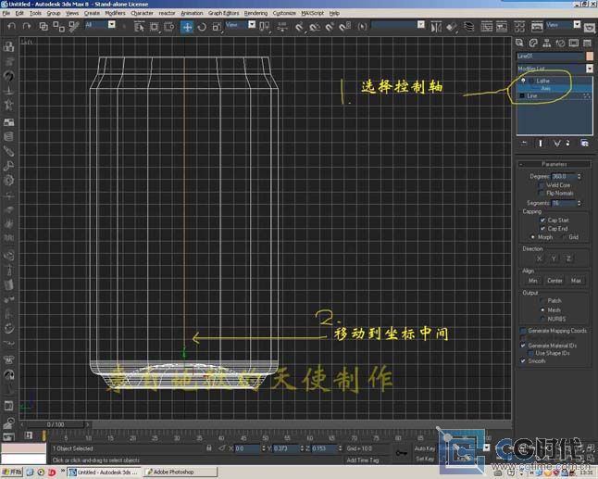The height and width of the screenshot is (479, 598).
Task: Open the MAXScript menu
Action: [312, 13]
